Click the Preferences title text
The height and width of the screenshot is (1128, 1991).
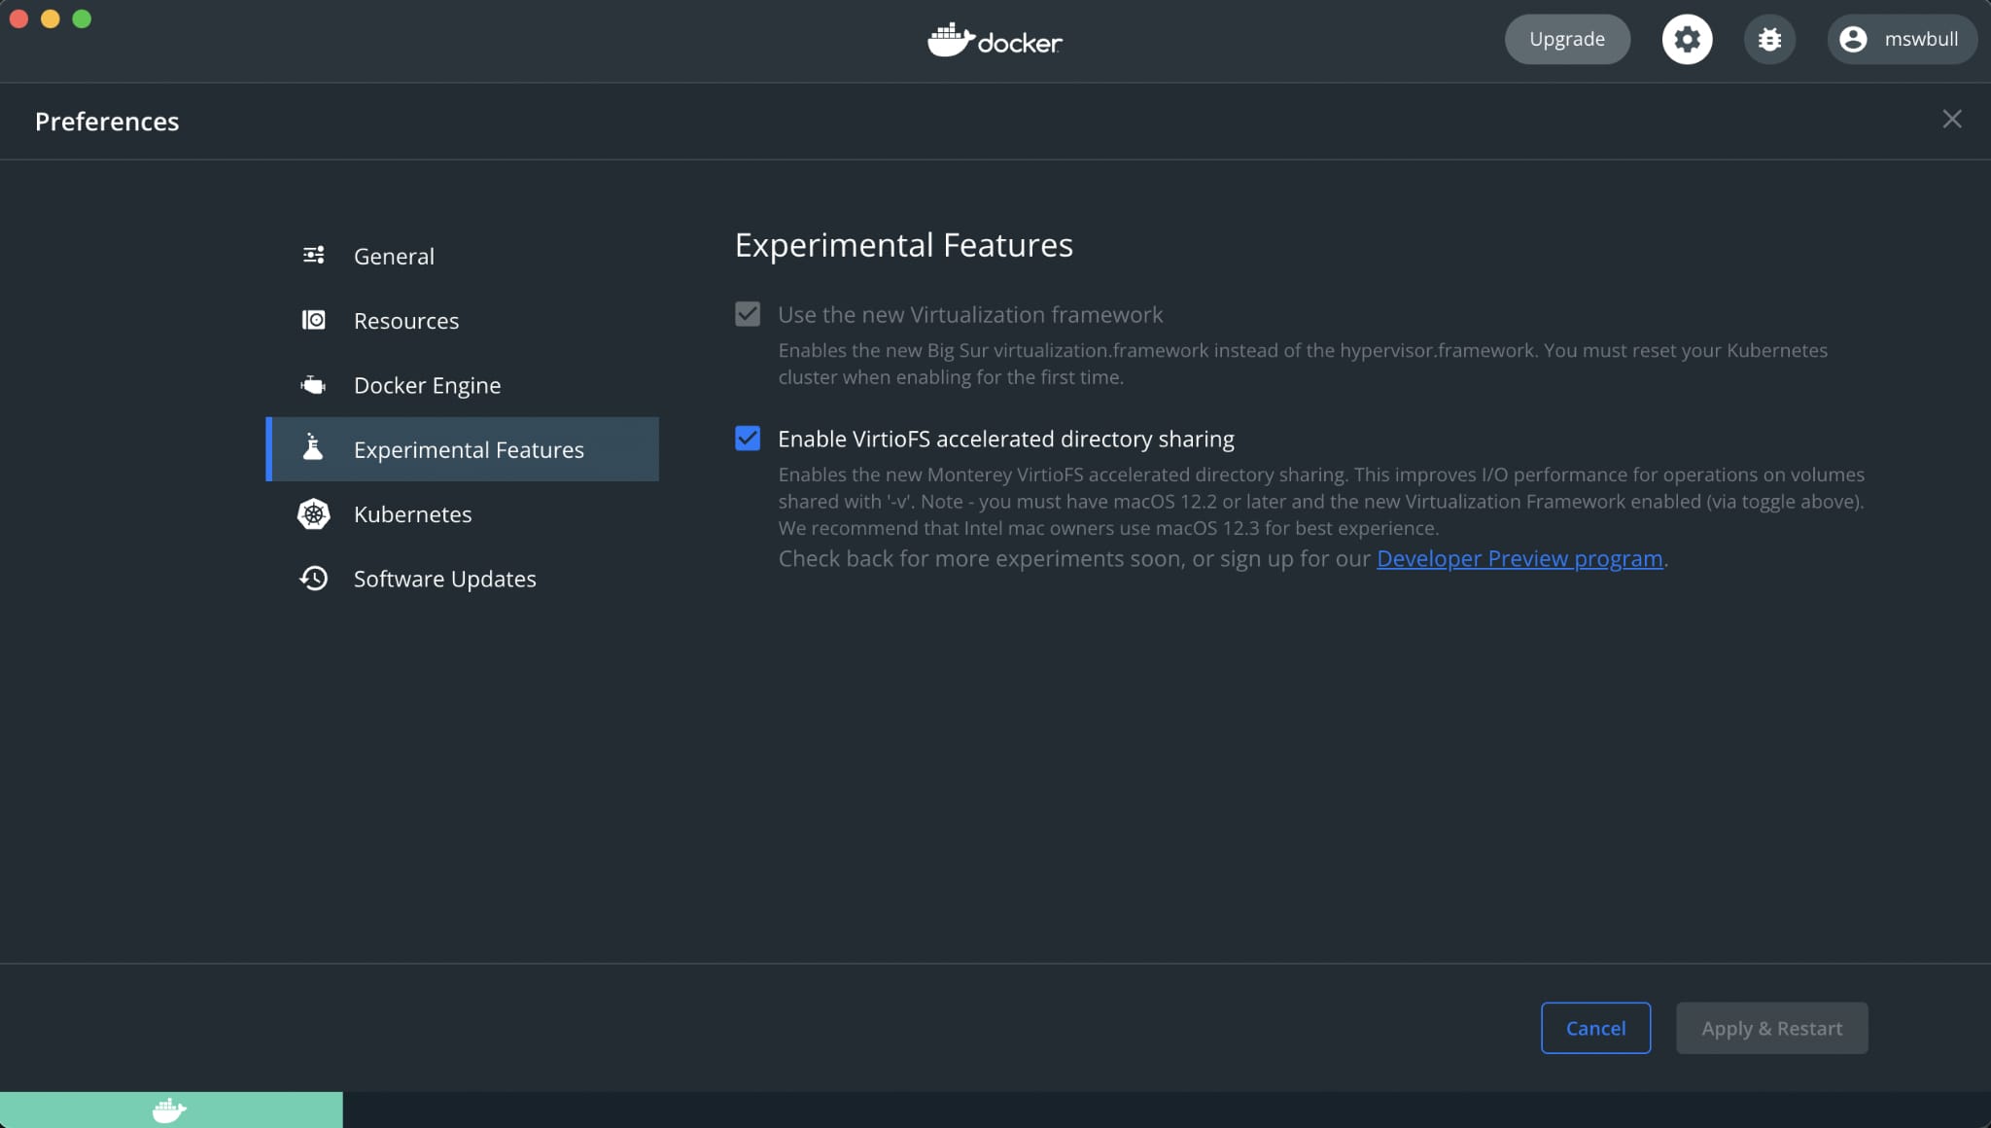107,121
